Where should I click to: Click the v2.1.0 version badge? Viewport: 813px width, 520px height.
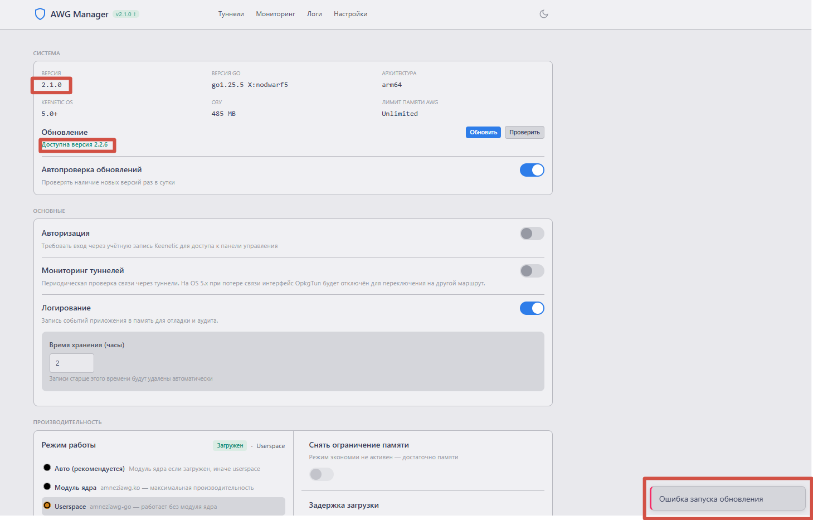(126, 14)
